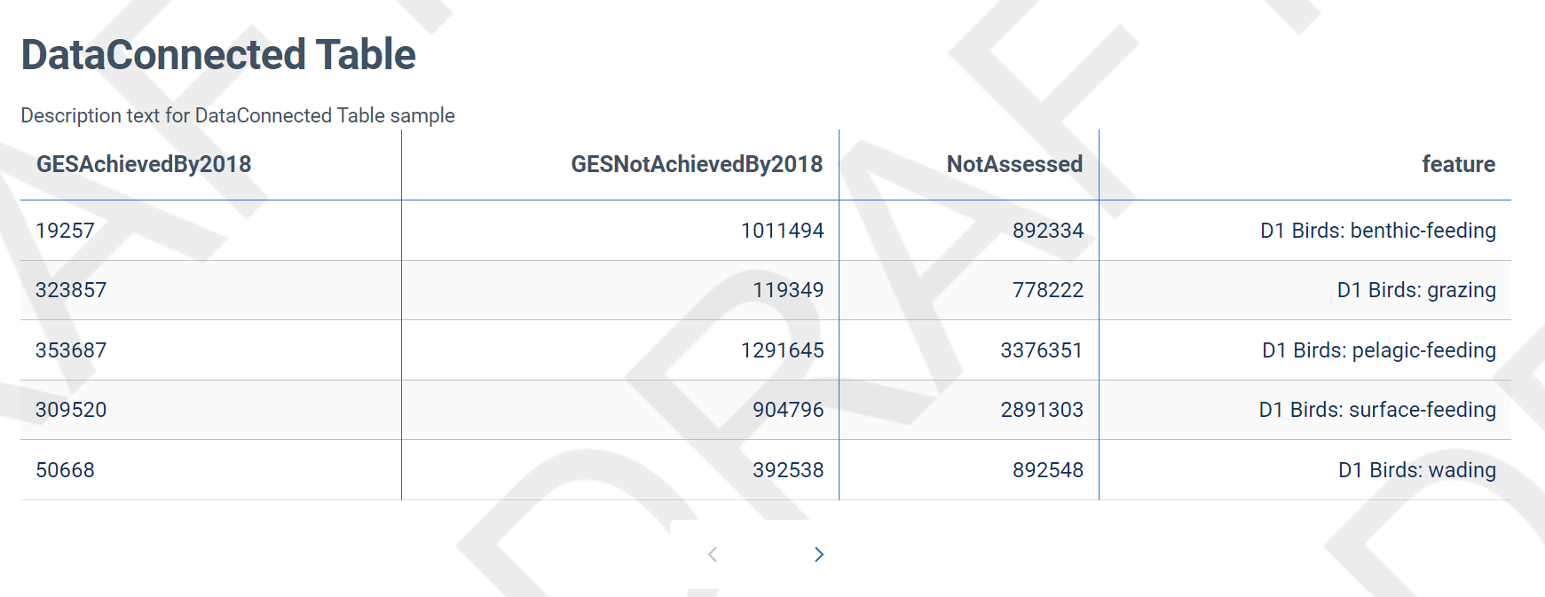Click the GESAchievedBy2018 column header

144,164
